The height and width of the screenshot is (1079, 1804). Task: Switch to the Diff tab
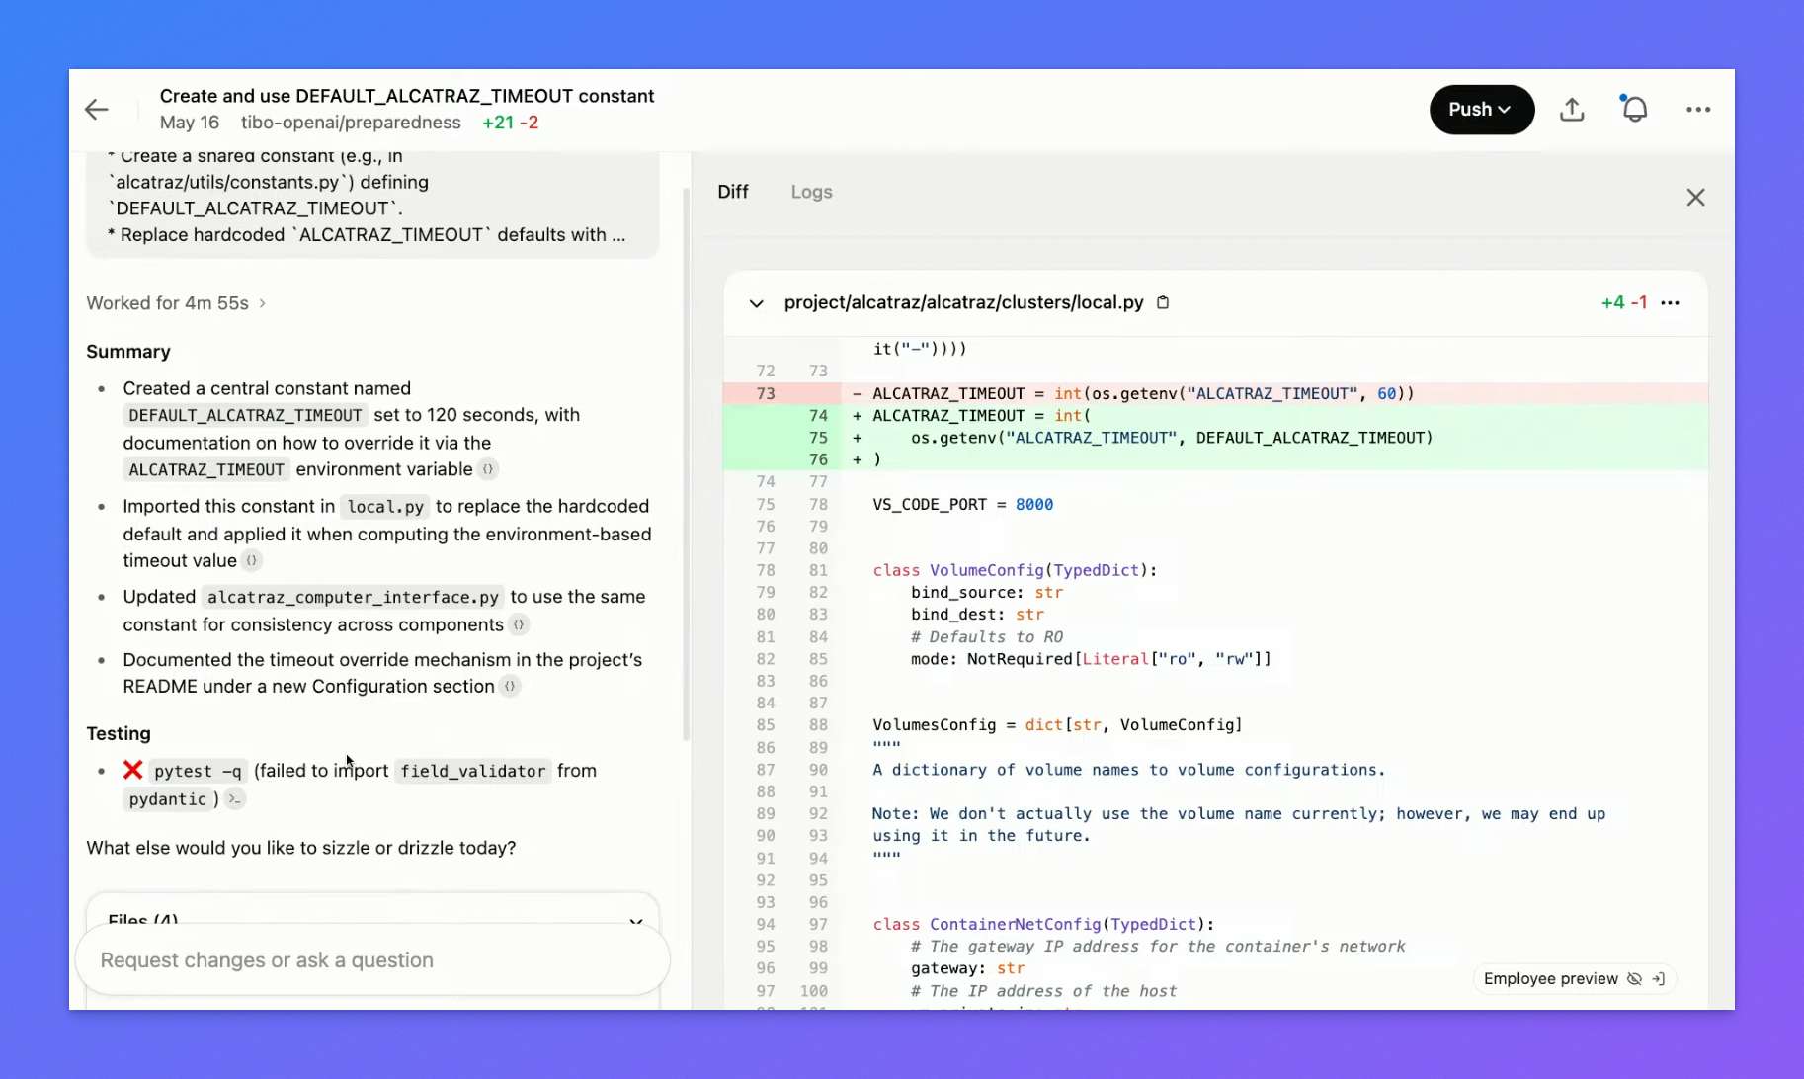733,192
